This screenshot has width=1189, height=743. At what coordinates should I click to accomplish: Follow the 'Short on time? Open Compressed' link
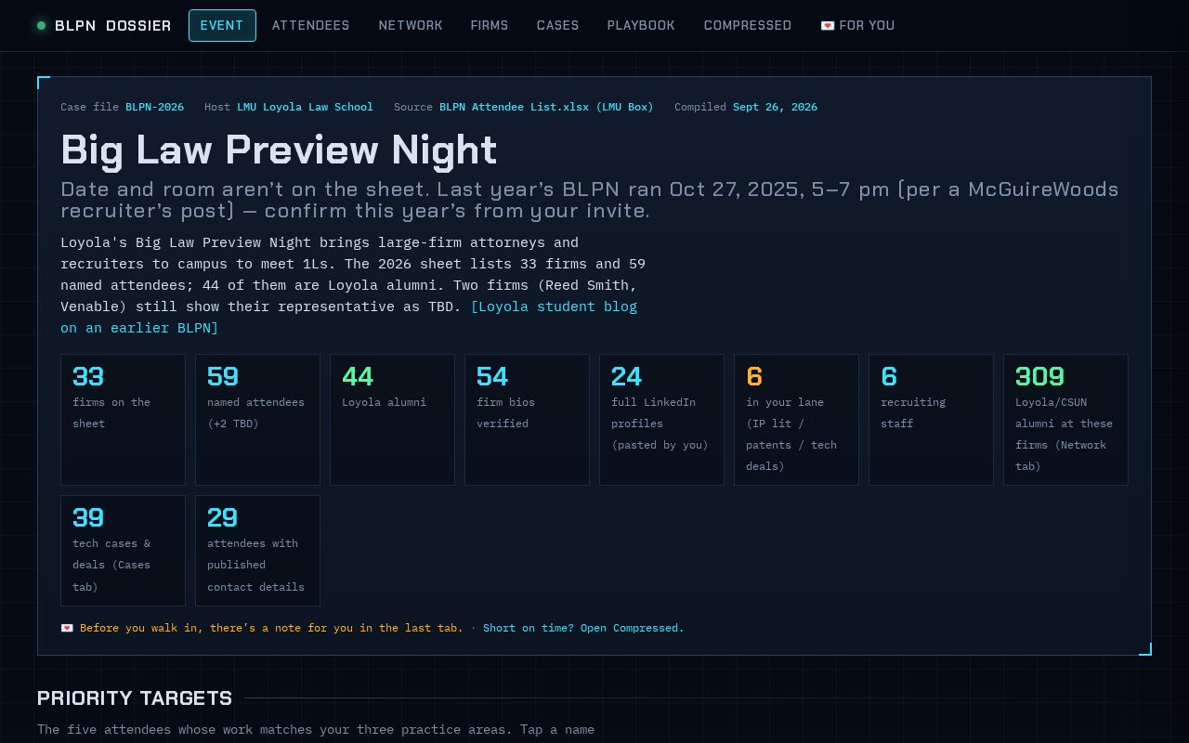pyautogui.click(x=583, y=628)
